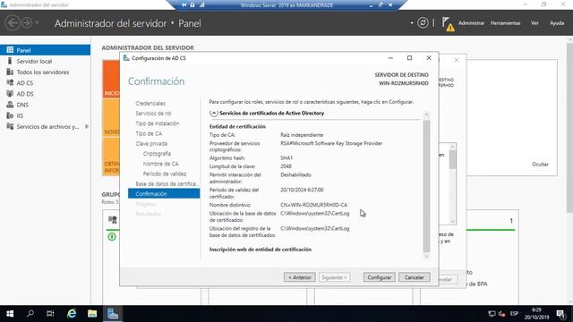Go to Tipo de CA step
Viewport: 573px width, 322px height.
[x=149, y=133]
